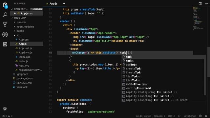Image resolution: width=210 pixels, height=118 pixels.
Task: Open index.css in the explorer
Action: (27, 57)
